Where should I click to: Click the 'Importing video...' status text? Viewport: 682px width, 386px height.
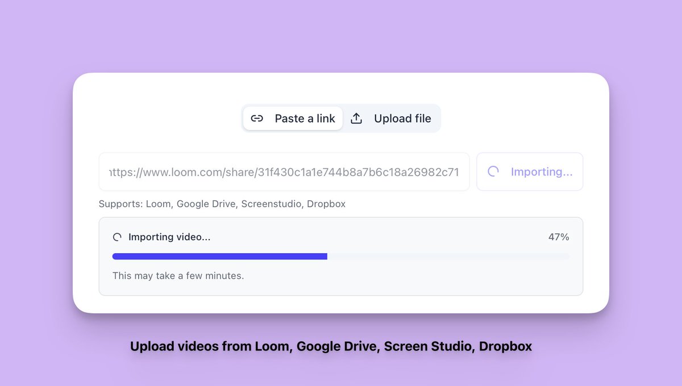[169, 237]
